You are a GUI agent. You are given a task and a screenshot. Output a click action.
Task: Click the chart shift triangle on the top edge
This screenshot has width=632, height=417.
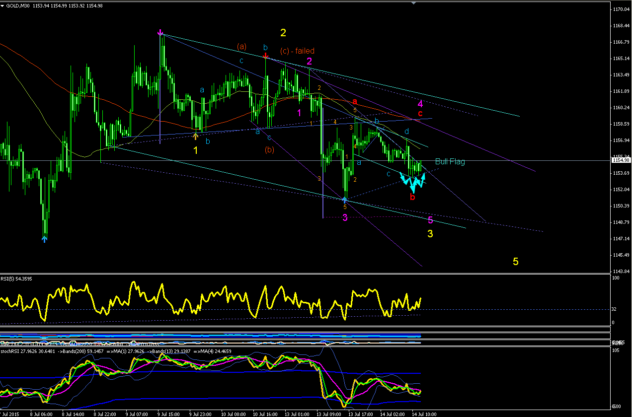tap(413, 2)
